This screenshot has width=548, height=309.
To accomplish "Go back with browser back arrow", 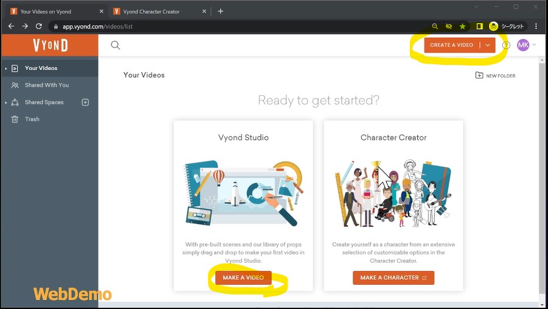I will click(11, 26).
